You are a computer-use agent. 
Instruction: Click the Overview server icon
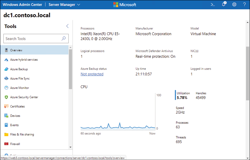(x=6, y=50)
